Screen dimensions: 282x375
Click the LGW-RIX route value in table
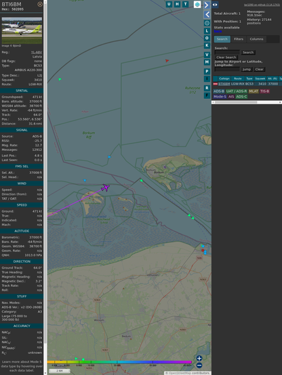click(x=237, y=84)
